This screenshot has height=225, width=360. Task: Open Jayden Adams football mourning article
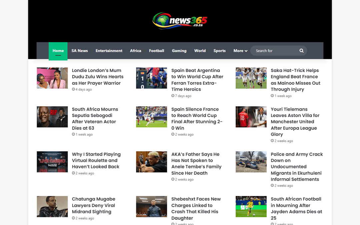pos(296,208)
